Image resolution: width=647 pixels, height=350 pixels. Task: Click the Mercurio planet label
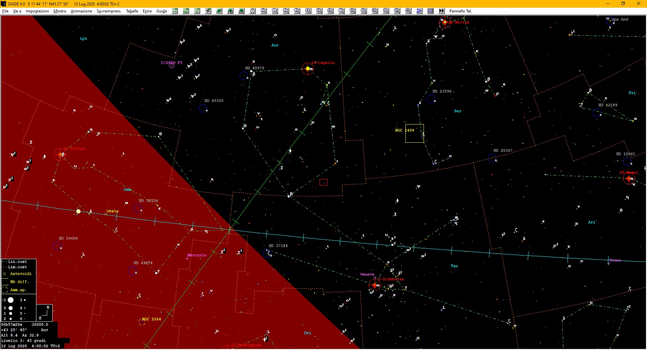click(197, 255)
